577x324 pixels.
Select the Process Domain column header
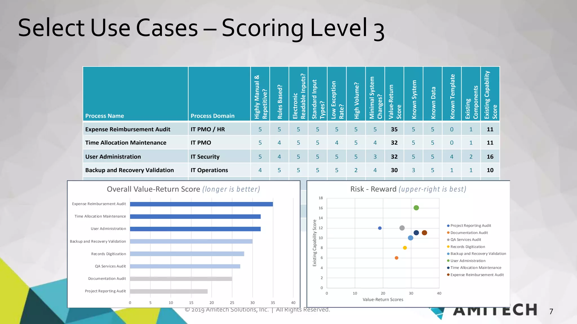pos(212,116)
